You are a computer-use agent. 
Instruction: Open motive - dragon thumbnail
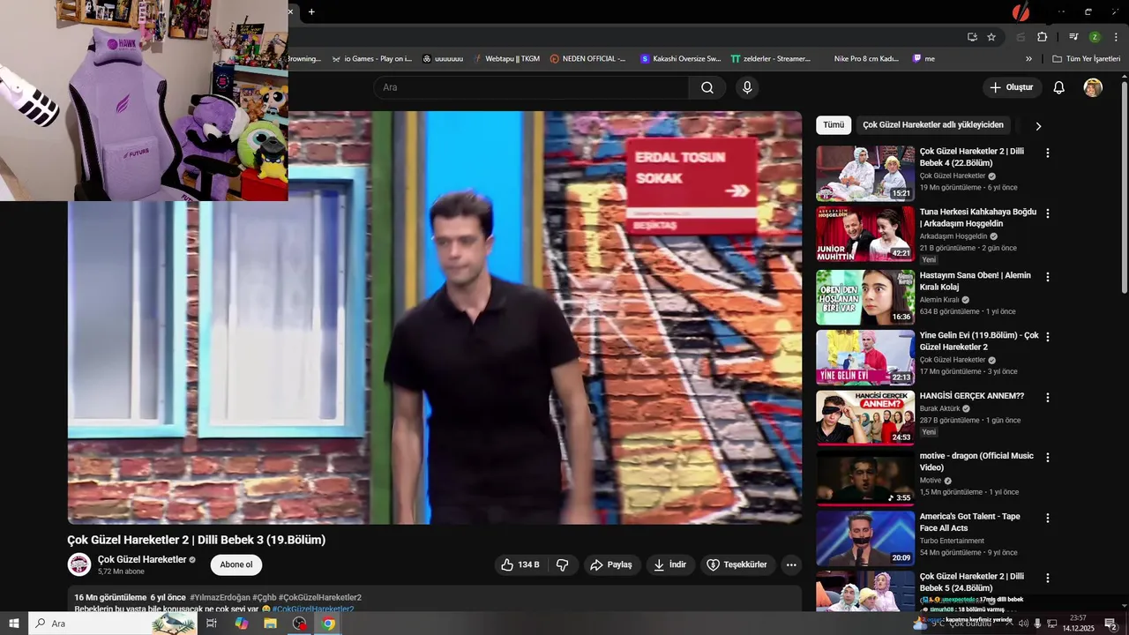(865, 478)
